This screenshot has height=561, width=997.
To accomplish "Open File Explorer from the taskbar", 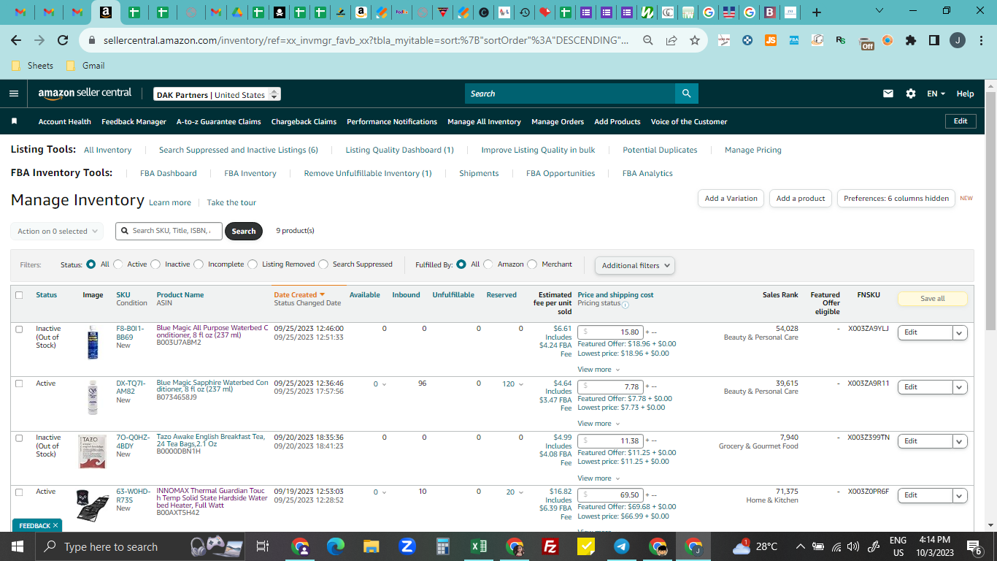I will pyautogui.click(x=372, y=546).
